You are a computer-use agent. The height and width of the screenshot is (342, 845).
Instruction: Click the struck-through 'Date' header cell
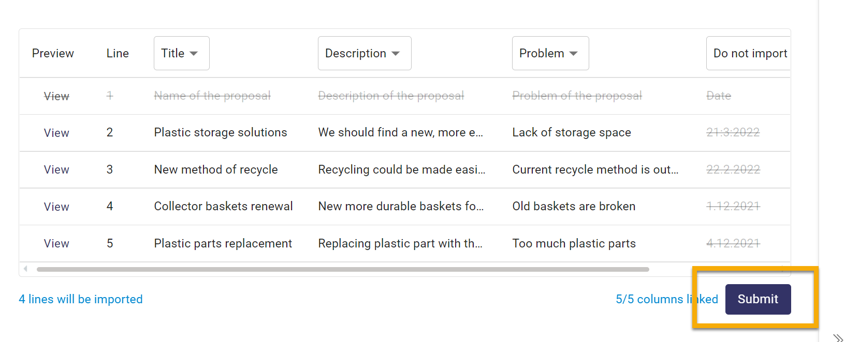(x=719, y=96)
